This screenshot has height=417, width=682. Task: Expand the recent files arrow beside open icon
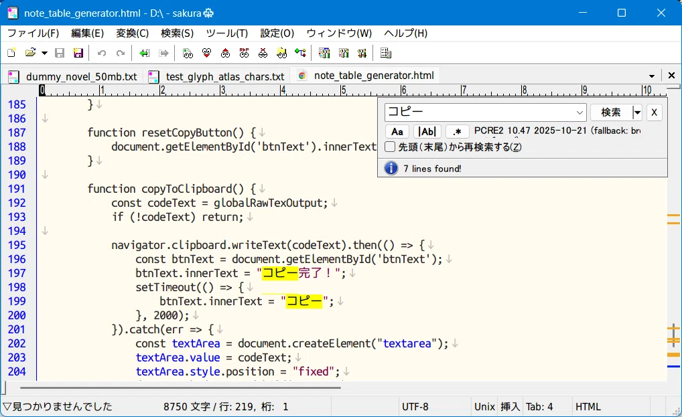pyautogui.click(x=44, y=53)
